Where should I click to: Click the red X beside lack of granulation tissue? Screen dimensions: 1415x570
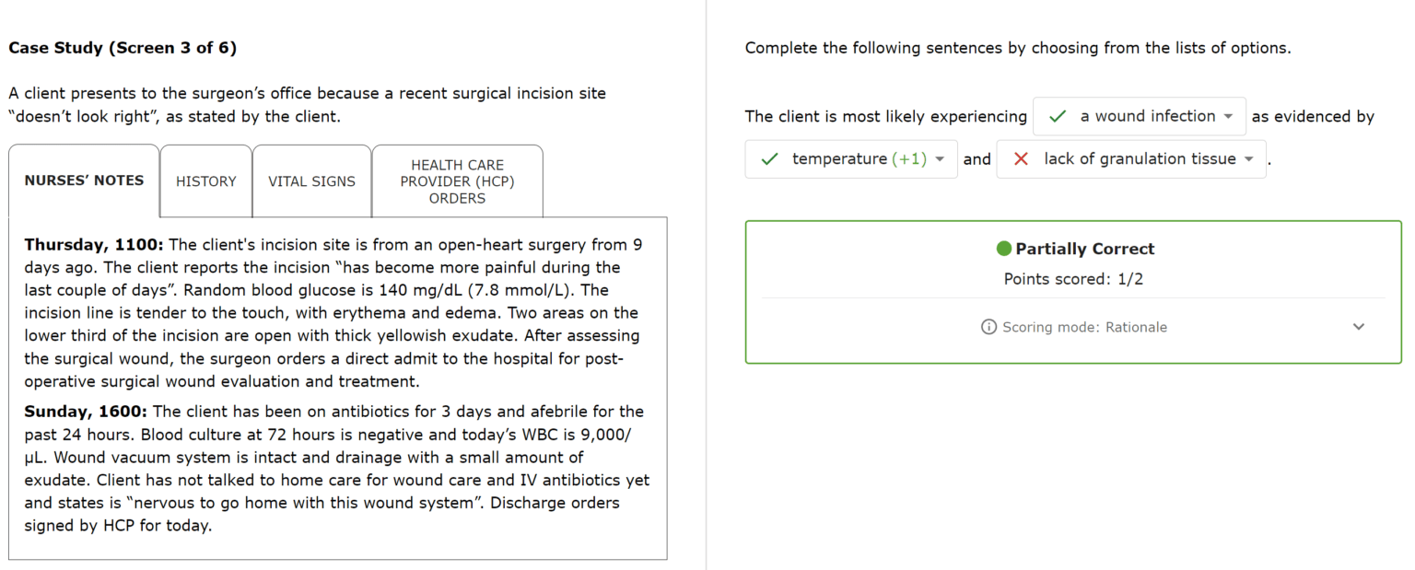tap(1021, 158)
